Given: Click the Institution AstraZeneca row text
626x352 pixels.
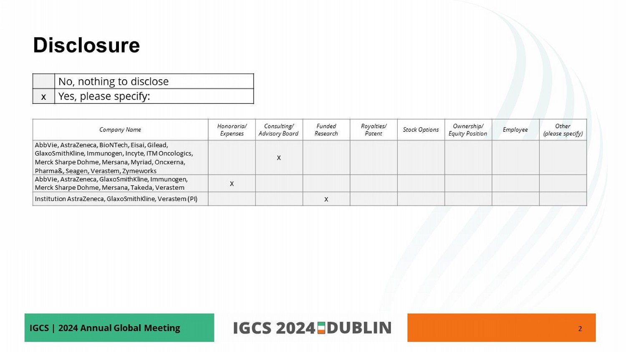Looking at the screenshot, I should point(116,199).
